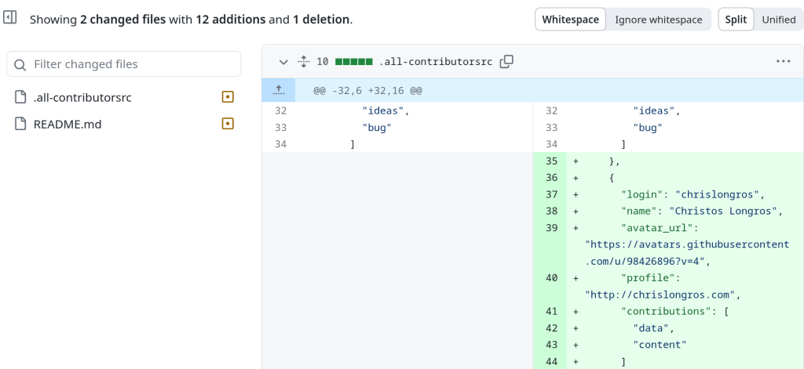Copy the .all-contributorsrc file path

coord(507,61)
